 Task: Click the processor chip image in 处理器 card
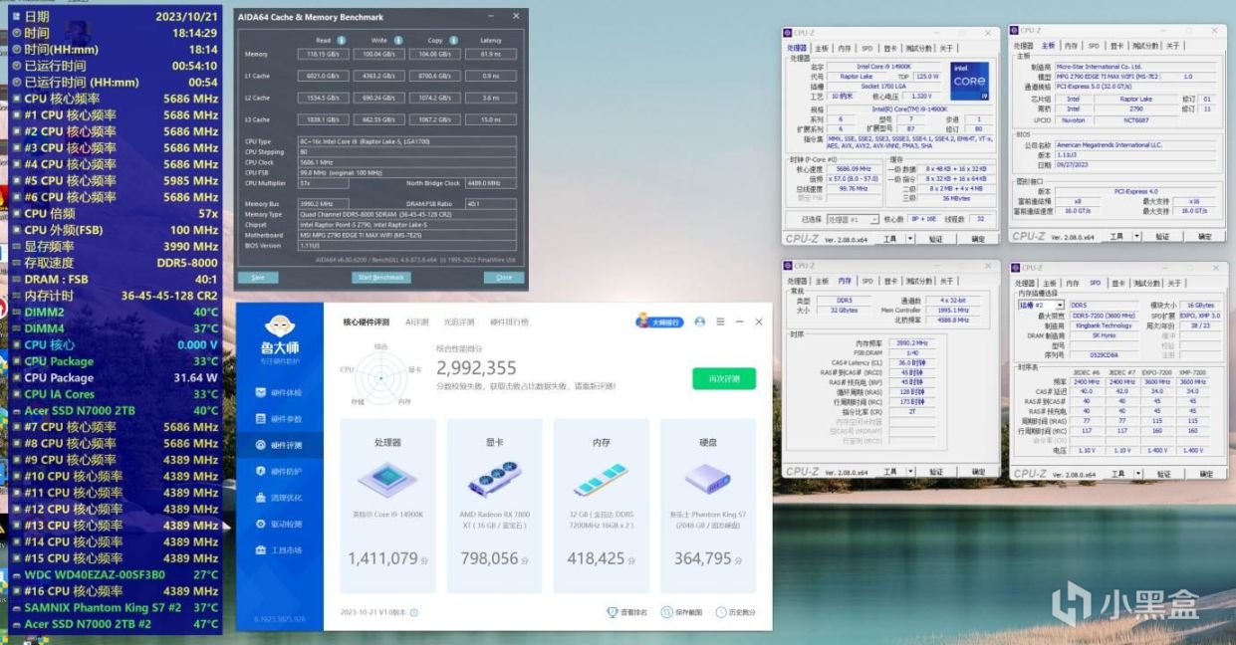pos(386,480)
